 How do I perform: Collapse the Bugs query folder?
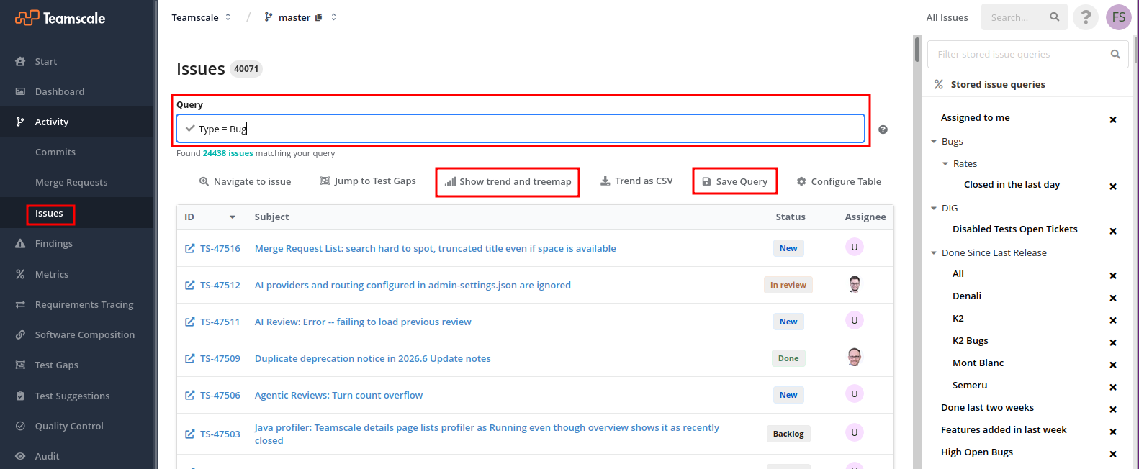(934, 142)
